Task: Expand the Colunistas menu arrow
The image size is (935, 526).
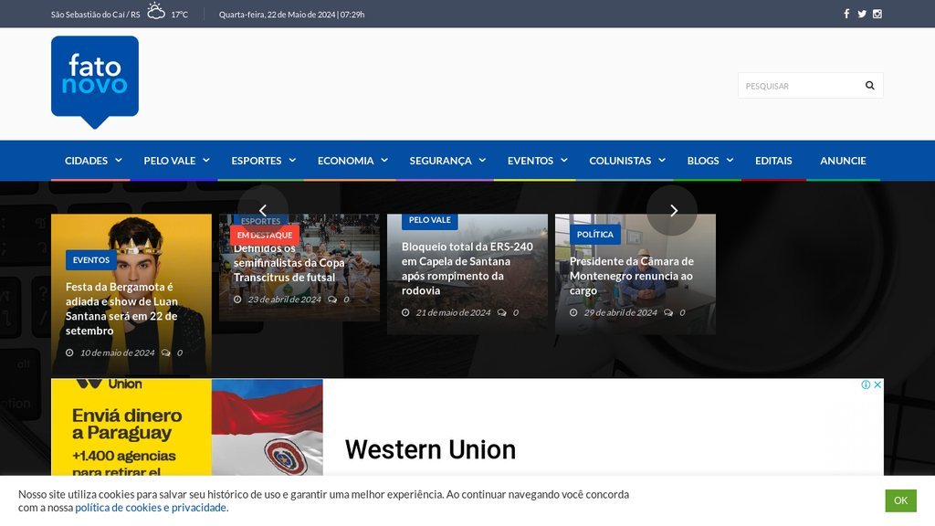Action: [x=662, y=160]
